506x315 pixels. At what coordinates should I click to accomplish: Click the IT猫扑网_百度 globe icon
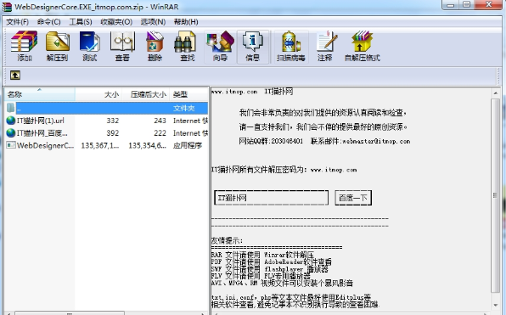pyautogui.click(x=11, y=132)
